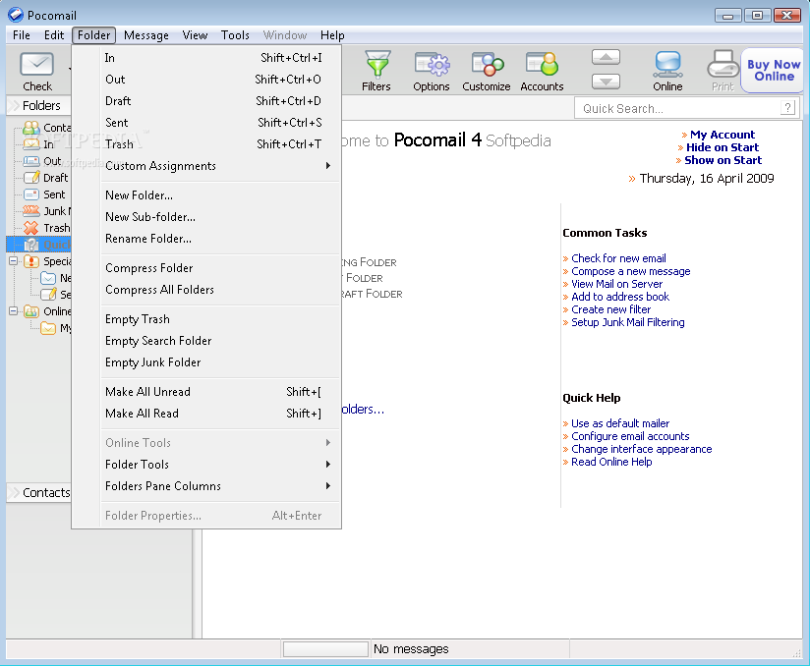
Task: Collapse the Online folders tree node
Action: [14, 310]
